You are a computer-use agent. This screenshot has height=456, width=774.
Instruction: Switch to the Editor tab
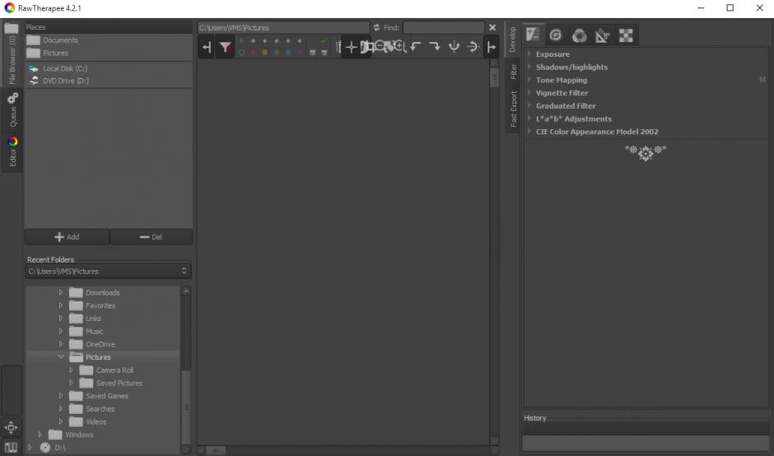coord(12,152)
